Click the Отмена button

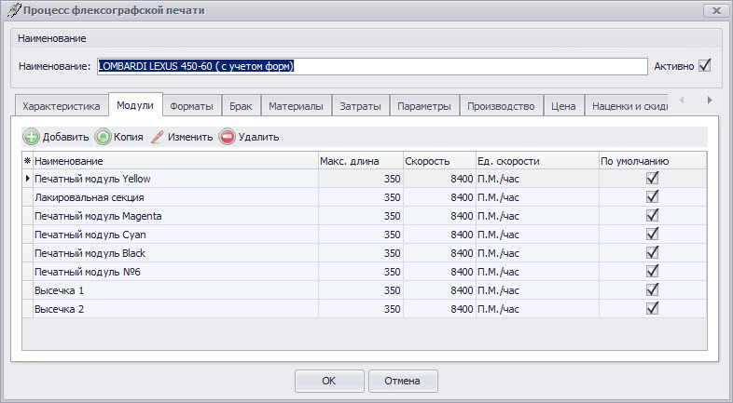click(x=403, y=381)
